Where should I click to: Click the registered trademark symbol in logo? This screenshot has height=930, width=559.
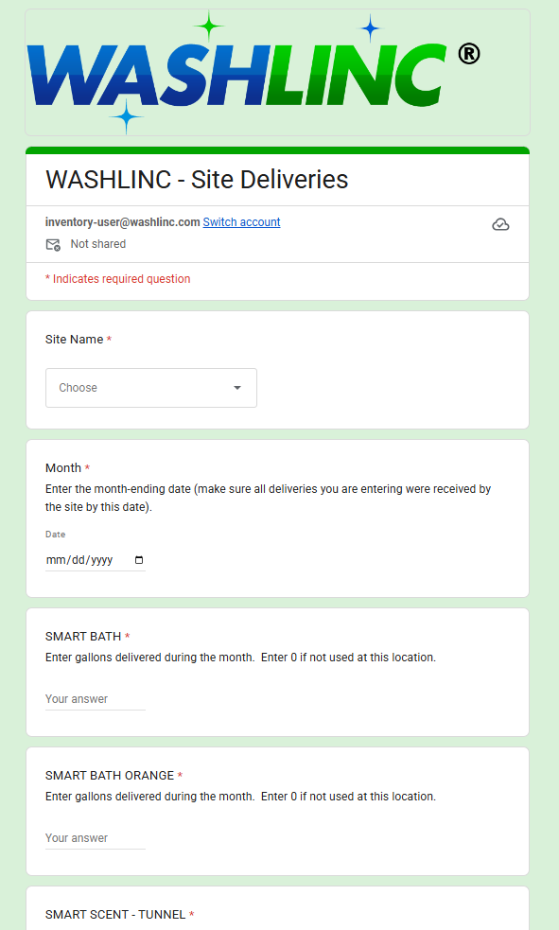(469, 55)
